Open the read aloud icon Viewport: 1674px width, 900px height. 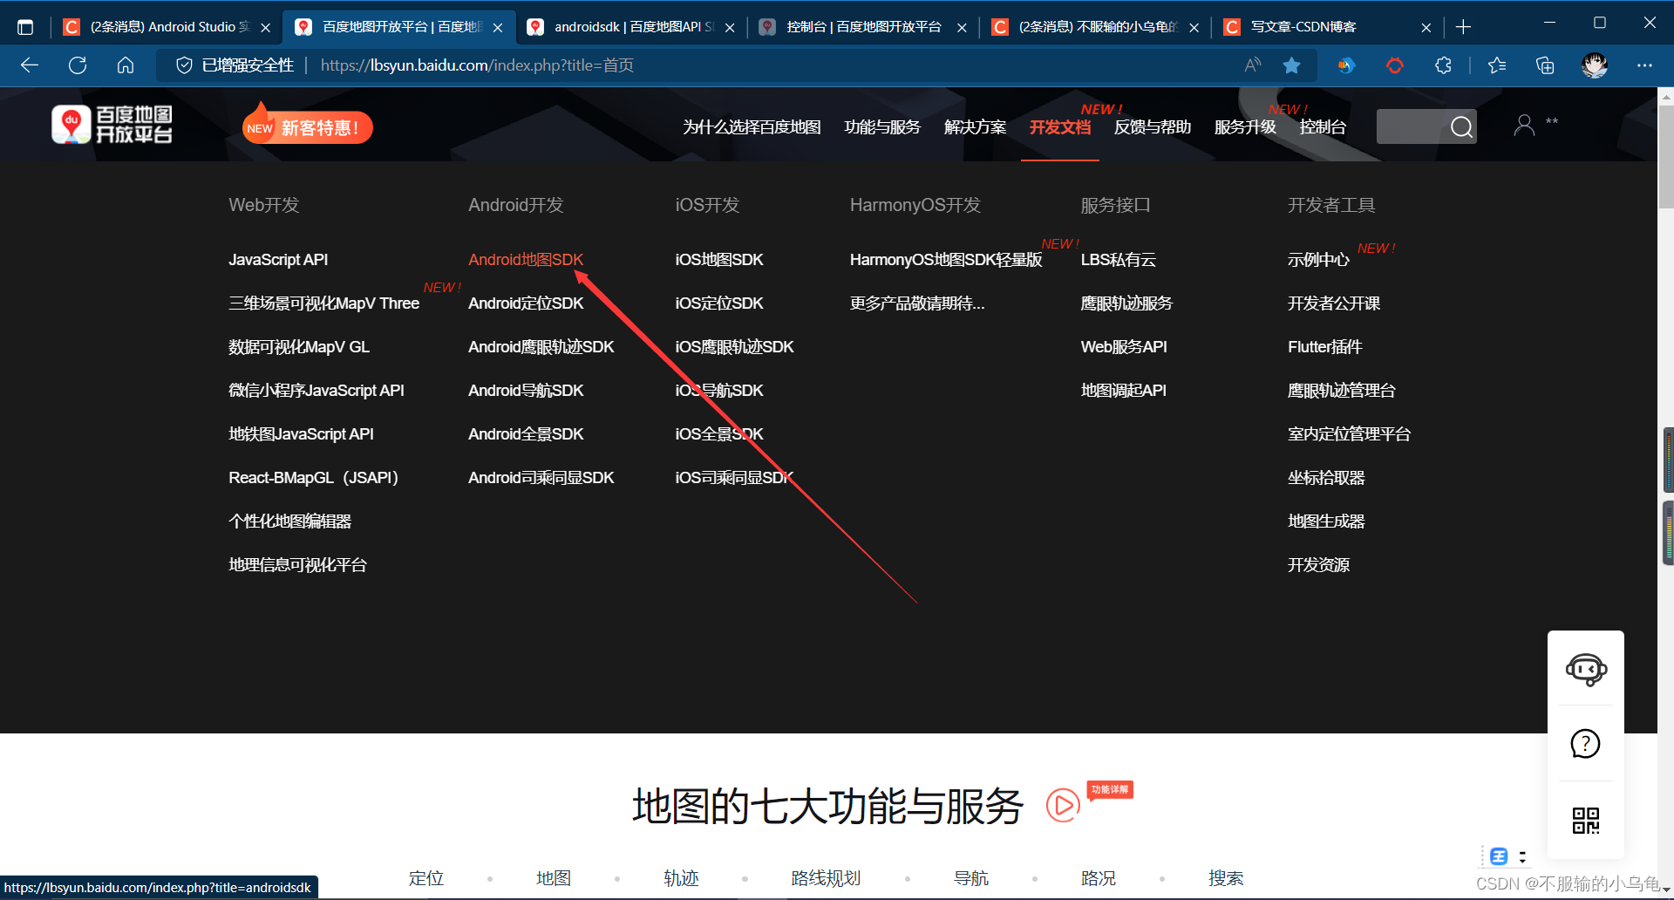click(1253, 65)
